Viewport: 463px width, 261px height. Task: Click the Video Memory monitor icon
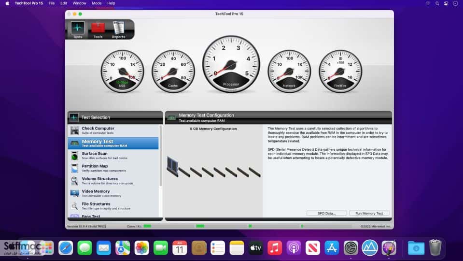point(74,193)
